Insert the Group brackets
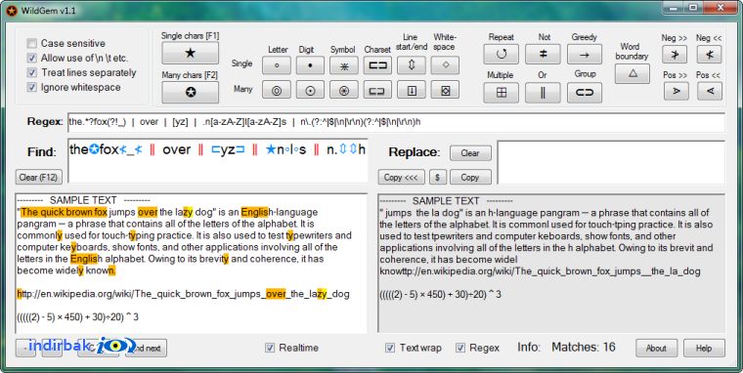The image size is (743, 373). (x=585, y=93)
